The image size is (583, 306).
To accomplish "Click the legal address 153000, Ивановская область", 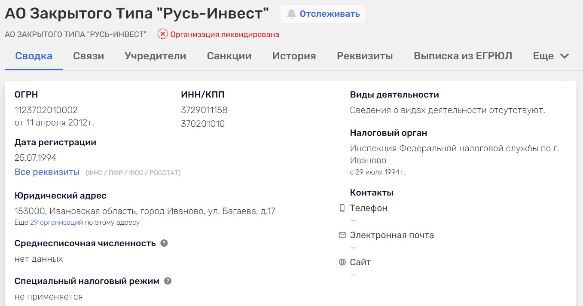I will [x=145, y=211].
